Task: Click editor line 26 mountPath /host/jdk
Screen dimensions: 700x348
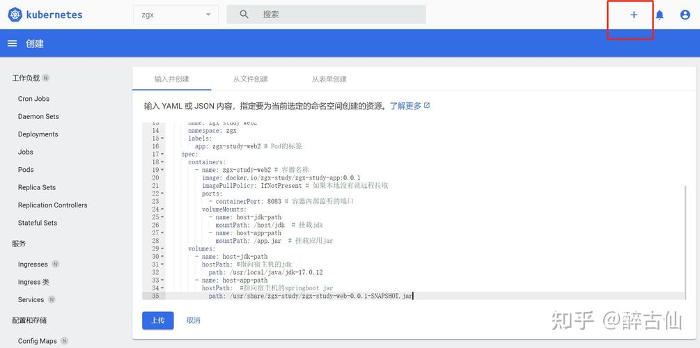Action: pyautogui.click(x=250, y=225)
